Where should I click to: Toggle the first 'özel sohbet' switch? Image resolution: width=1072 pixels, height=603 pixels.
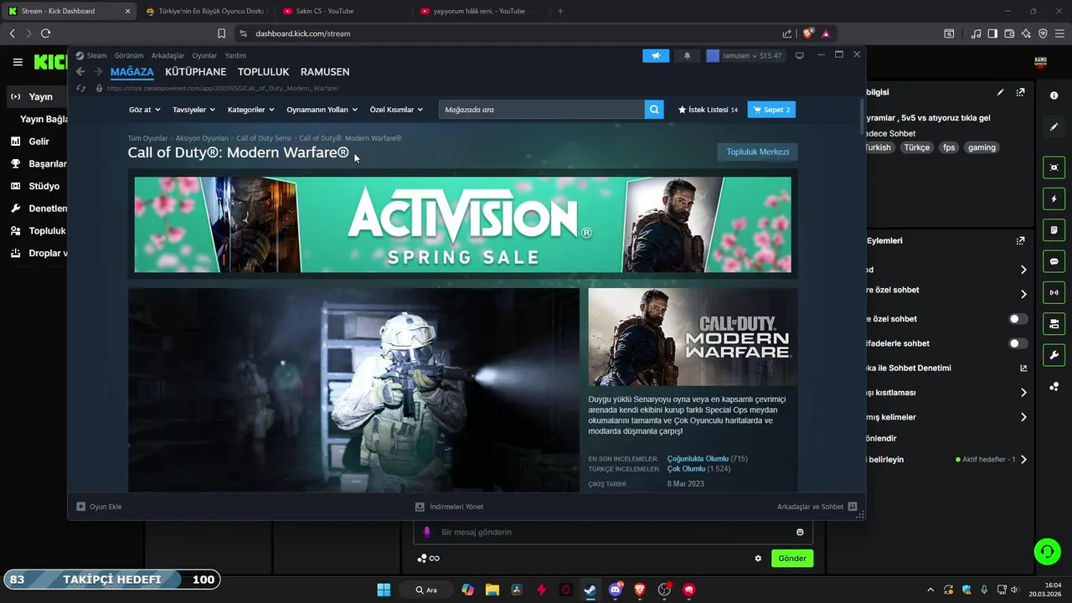1018,319
